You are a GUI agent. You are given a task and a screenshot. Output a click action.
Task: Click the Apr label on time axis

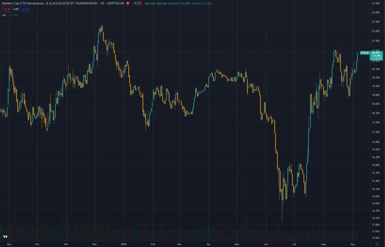(x=208, y=244)
